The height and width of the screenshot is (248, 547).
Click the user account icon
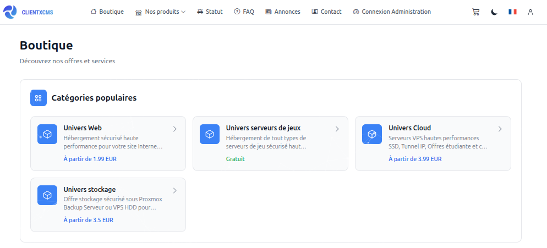point(530,12)
